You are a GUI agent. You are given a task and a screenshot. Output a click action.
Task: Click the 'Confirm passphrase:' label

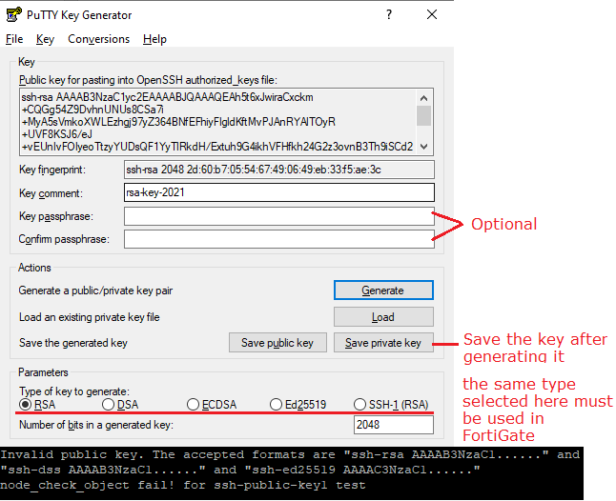(64, 239)
